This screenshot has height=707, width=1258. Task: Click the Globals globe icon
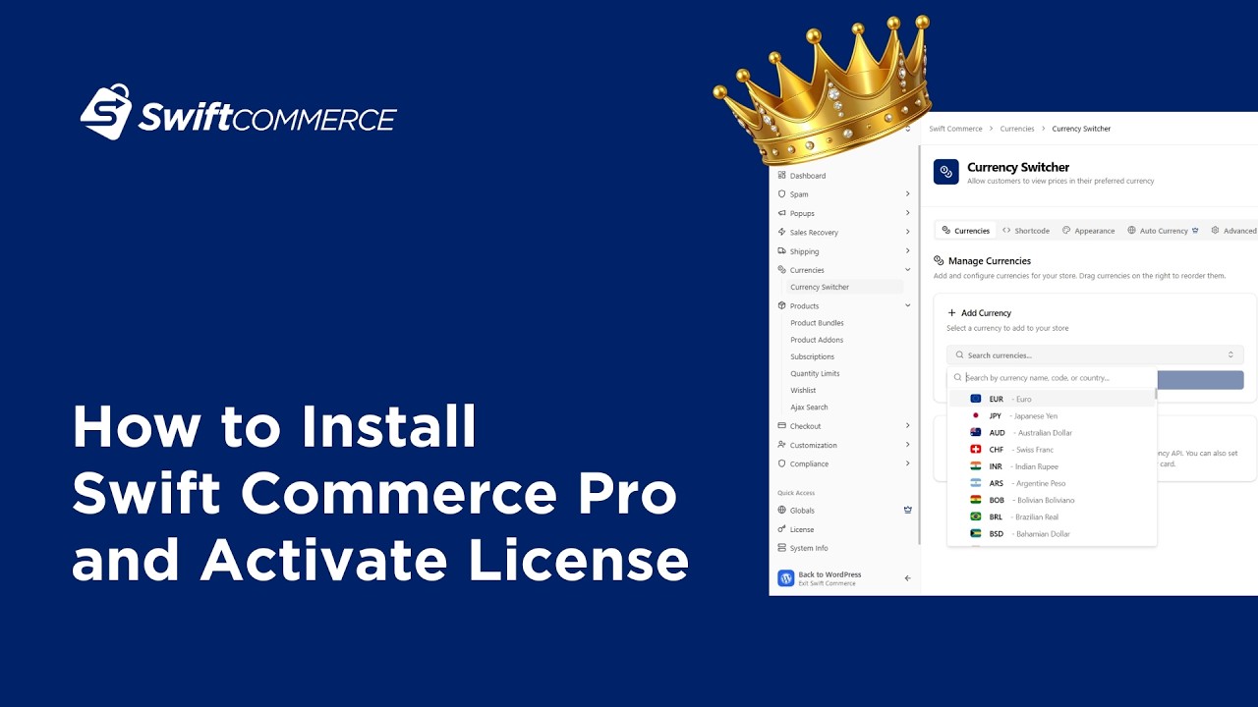click(781, 511)
